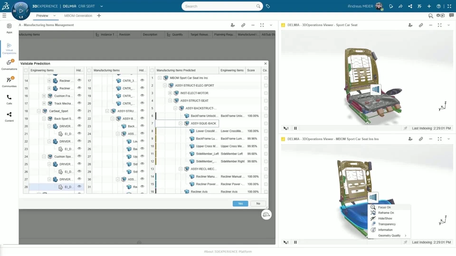
Task: Click No in Validate Prediction dialog
Action: tap(258, 203)
